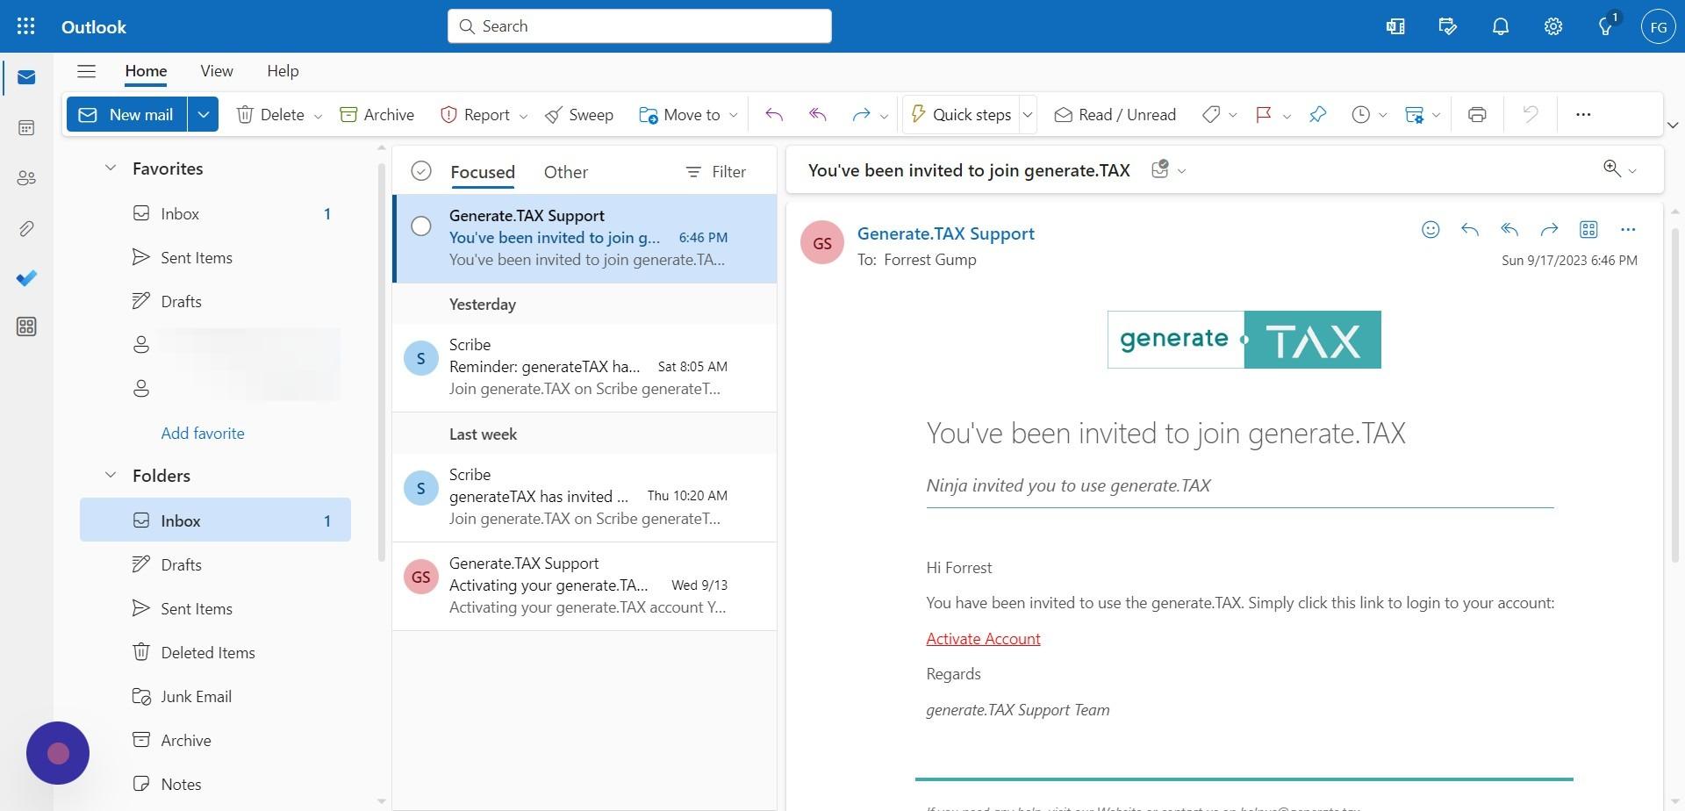Image resolution: width=1685 pixels, height=811 pixels.
Task: Open notifications bell
Action: tap(1501, 26)
